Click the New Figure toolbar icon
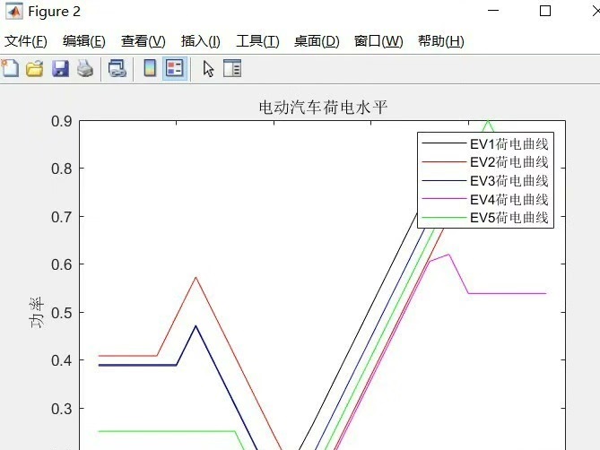The width and height of the screenshot is (600, 450). [10, 69]
